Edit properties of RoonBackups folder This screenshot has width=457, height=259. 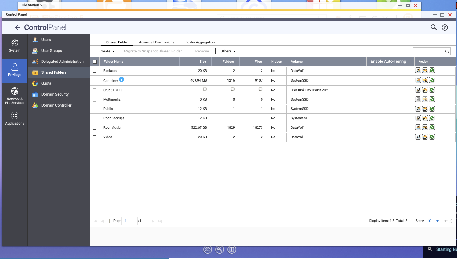point(418,118)
